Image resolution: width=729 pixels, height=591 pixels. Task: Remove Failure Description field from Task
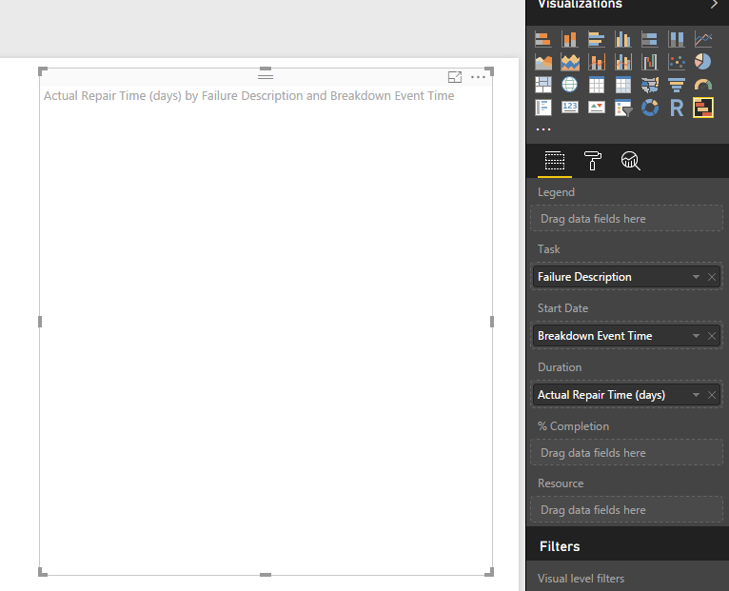click(x=711, y=277)
